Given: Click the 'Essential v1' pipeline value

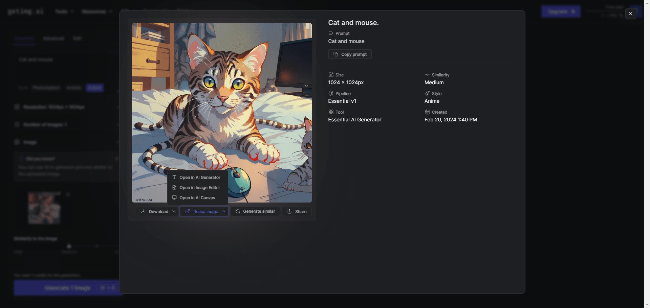Looking at the screenshot, I should [342, 101].
